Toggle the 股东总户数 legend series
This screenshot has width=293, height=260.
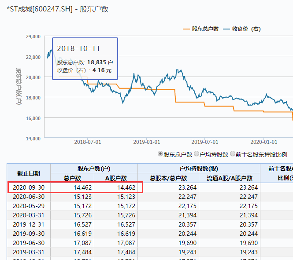click(200, 29)
